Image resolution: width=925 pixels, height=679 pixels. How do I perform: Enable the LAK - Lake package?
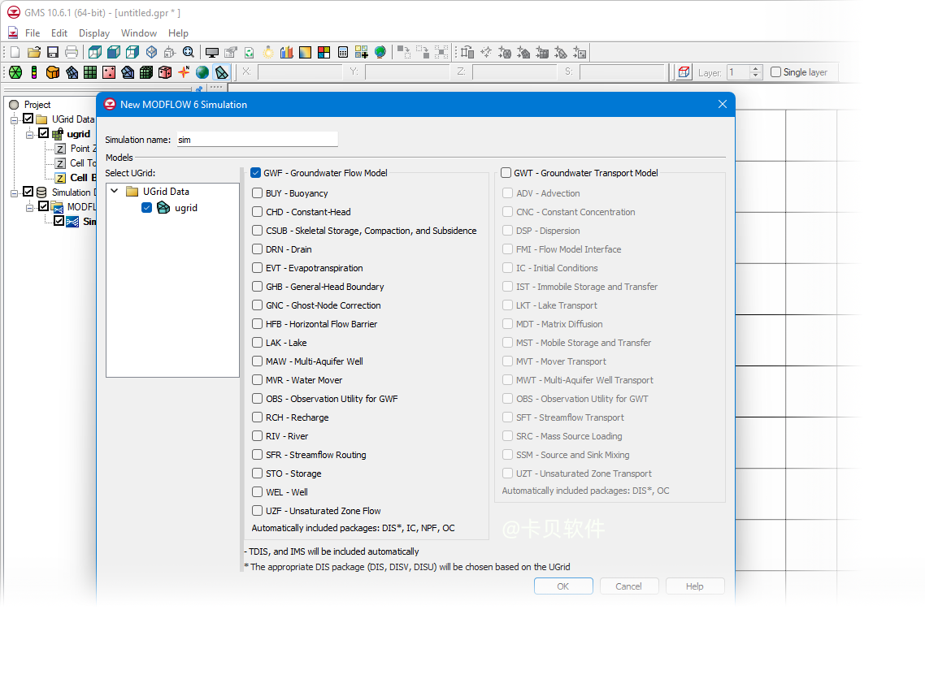coord(257,343)
